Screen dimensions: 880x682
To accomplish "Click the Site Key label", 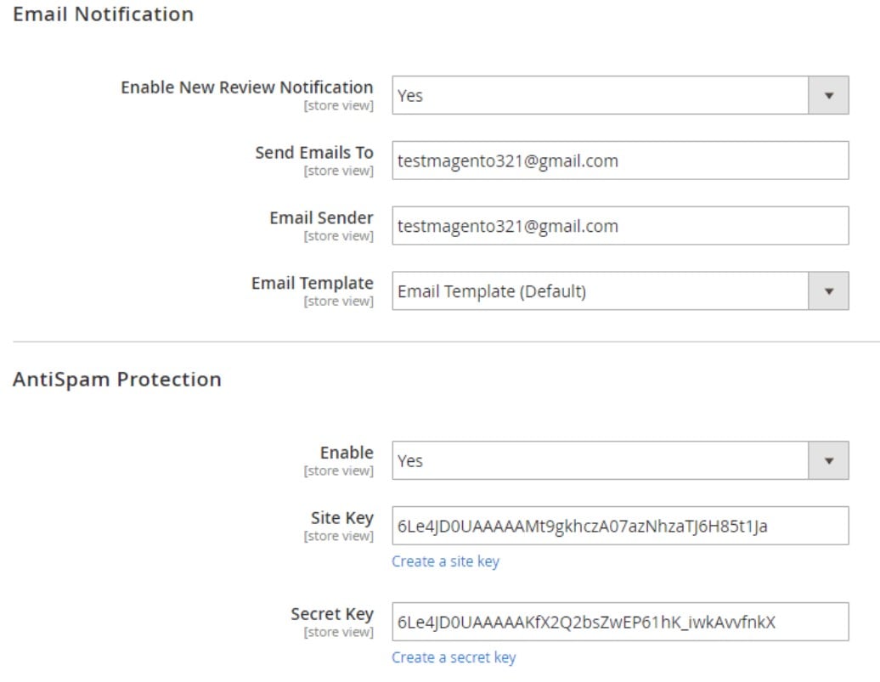I will 341,518.
